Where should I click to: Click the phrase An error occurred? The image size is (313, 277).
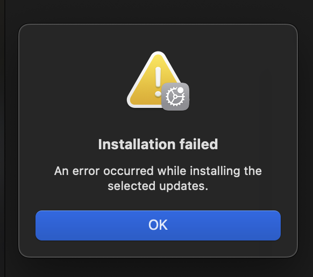(x=104, y=171)
